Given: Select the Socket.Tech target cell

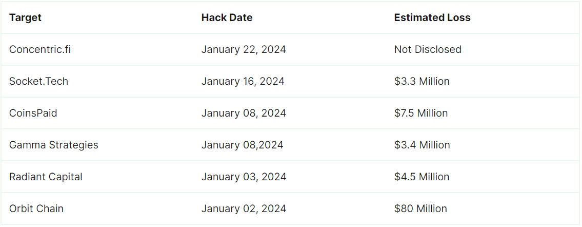Looking at the screenshot, I should pos(39,81).
